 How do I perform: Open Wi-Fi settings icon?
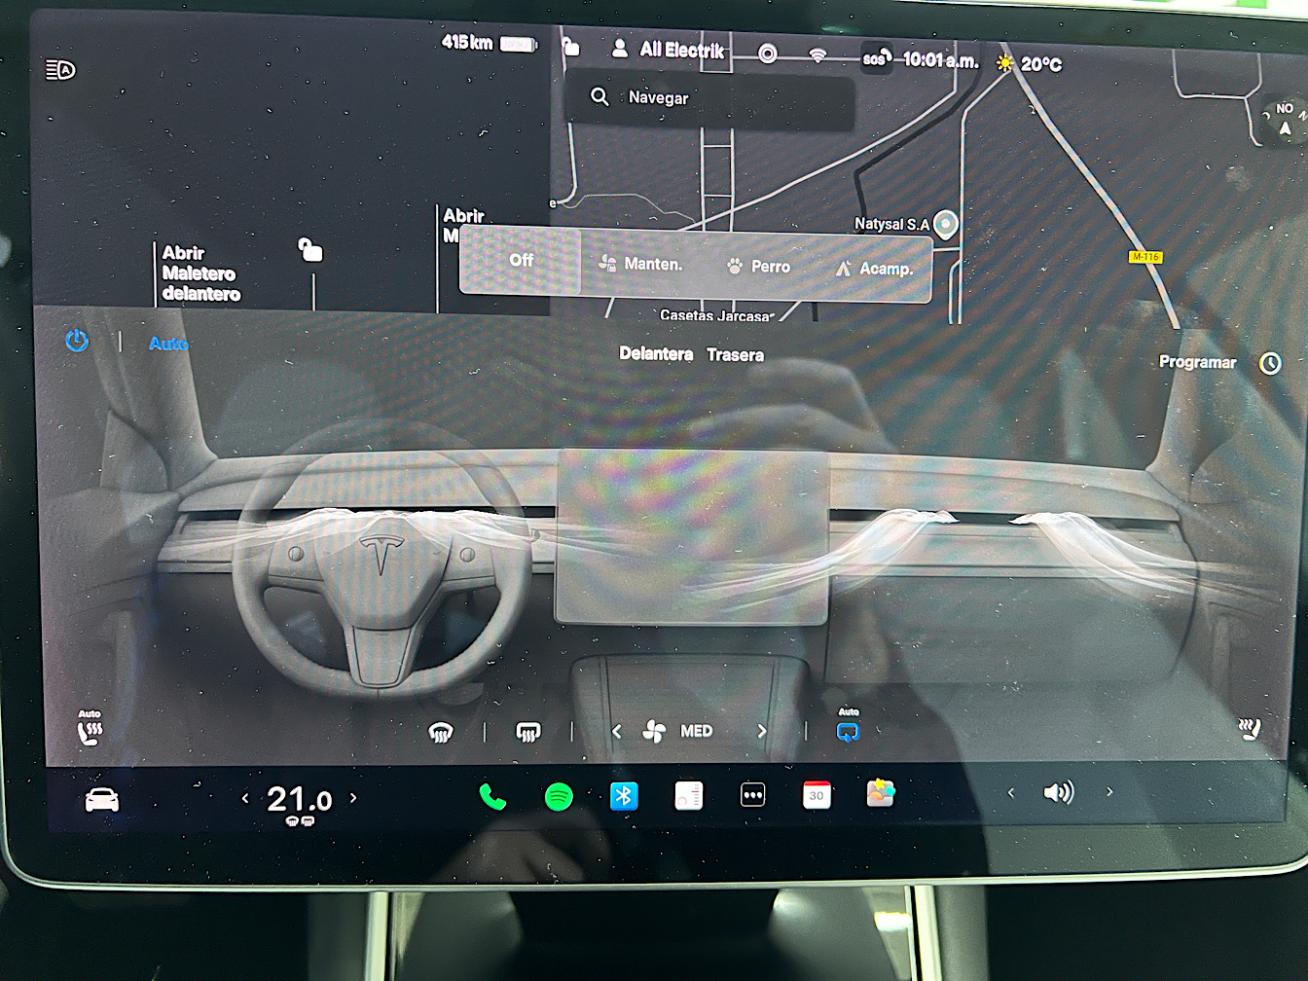(x=817, y=56)
